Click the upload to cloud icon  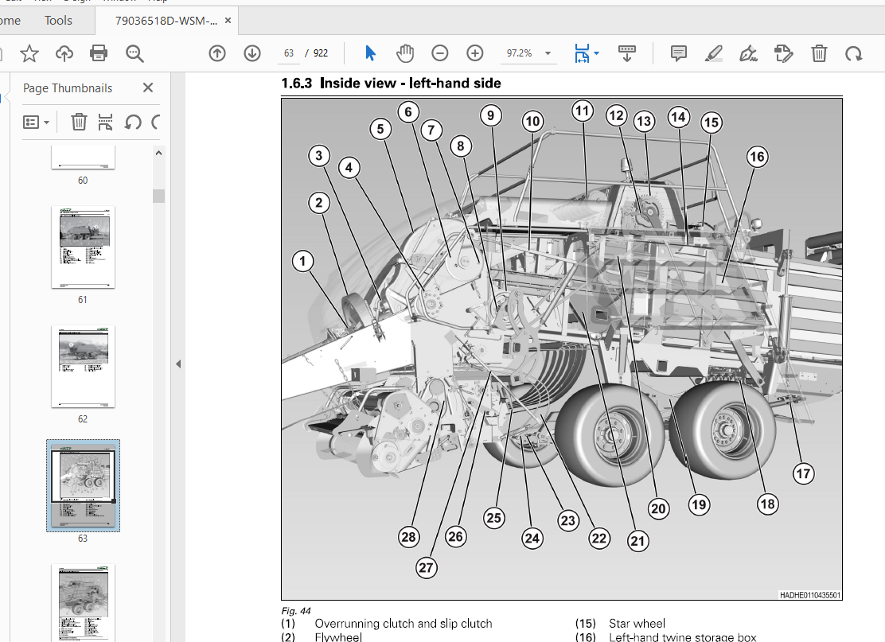(x=64, y=53)
